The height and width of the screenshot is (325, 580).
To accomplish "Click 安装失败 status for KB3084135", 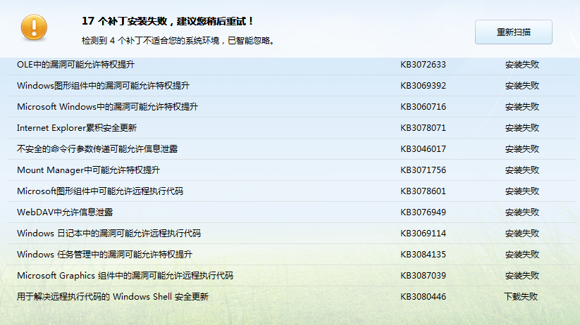I will [x=522, y=254].
